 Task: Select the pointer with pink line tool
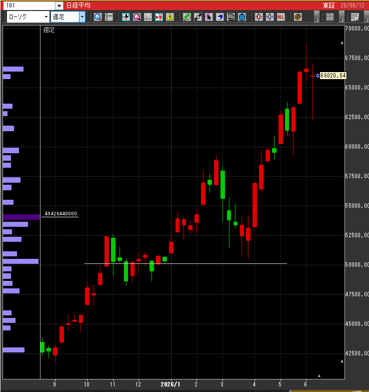click(208, 17)
